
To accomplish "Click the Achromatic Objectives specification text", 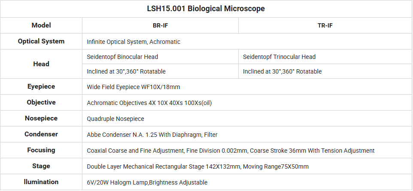I will 149,103.
